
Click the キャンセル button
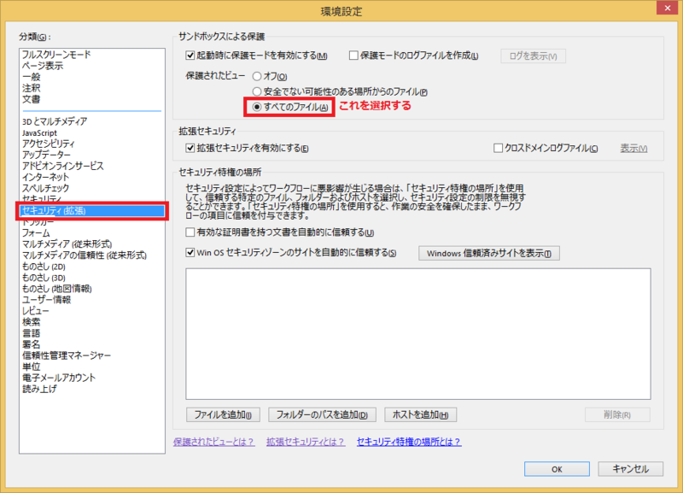(630, 469)
